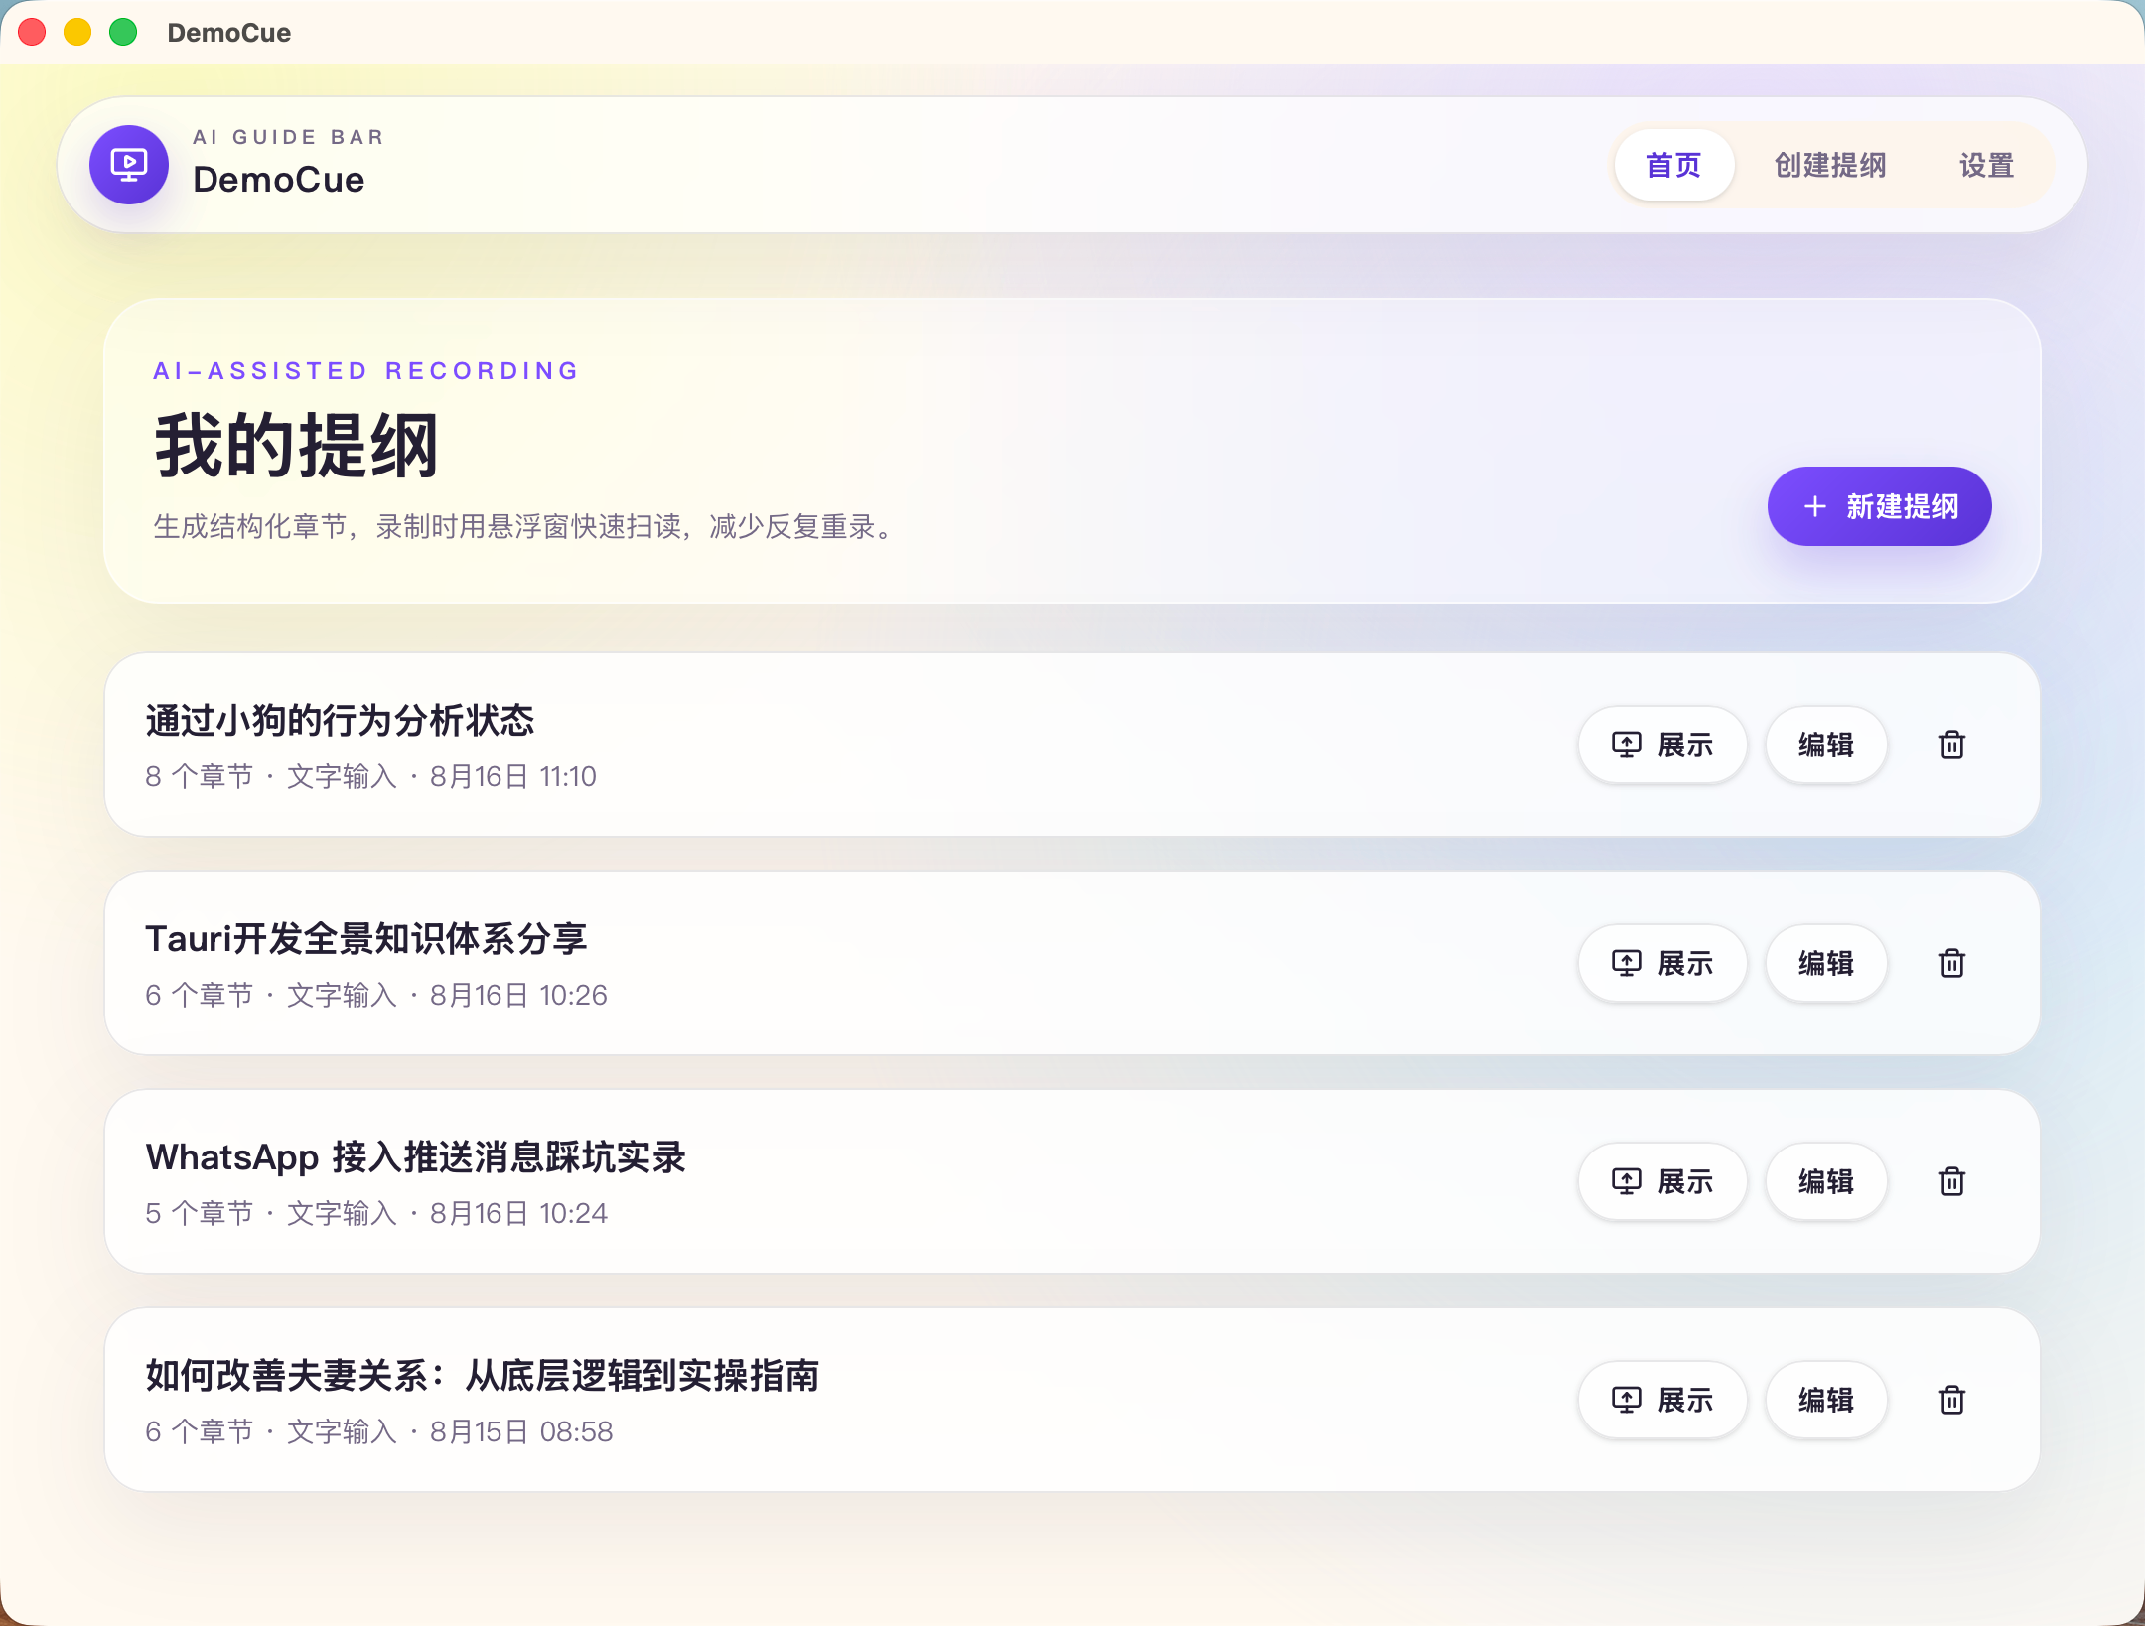Remove the WhatsApp outline using trash icon
Viewport: 2145px width, 1626px height.
tap(1952, 1181)
